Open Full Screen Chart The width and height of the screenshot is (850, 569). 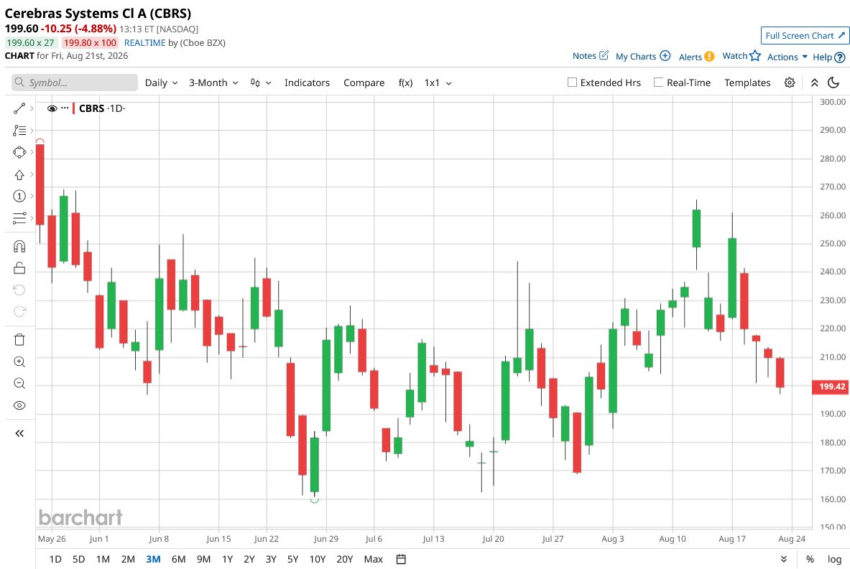[x=805, y=36]
